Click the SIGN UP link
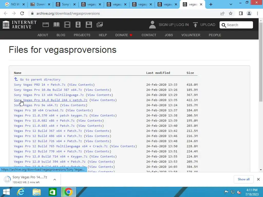The width and height of the screenshot is (263, 197). point(166,25)
